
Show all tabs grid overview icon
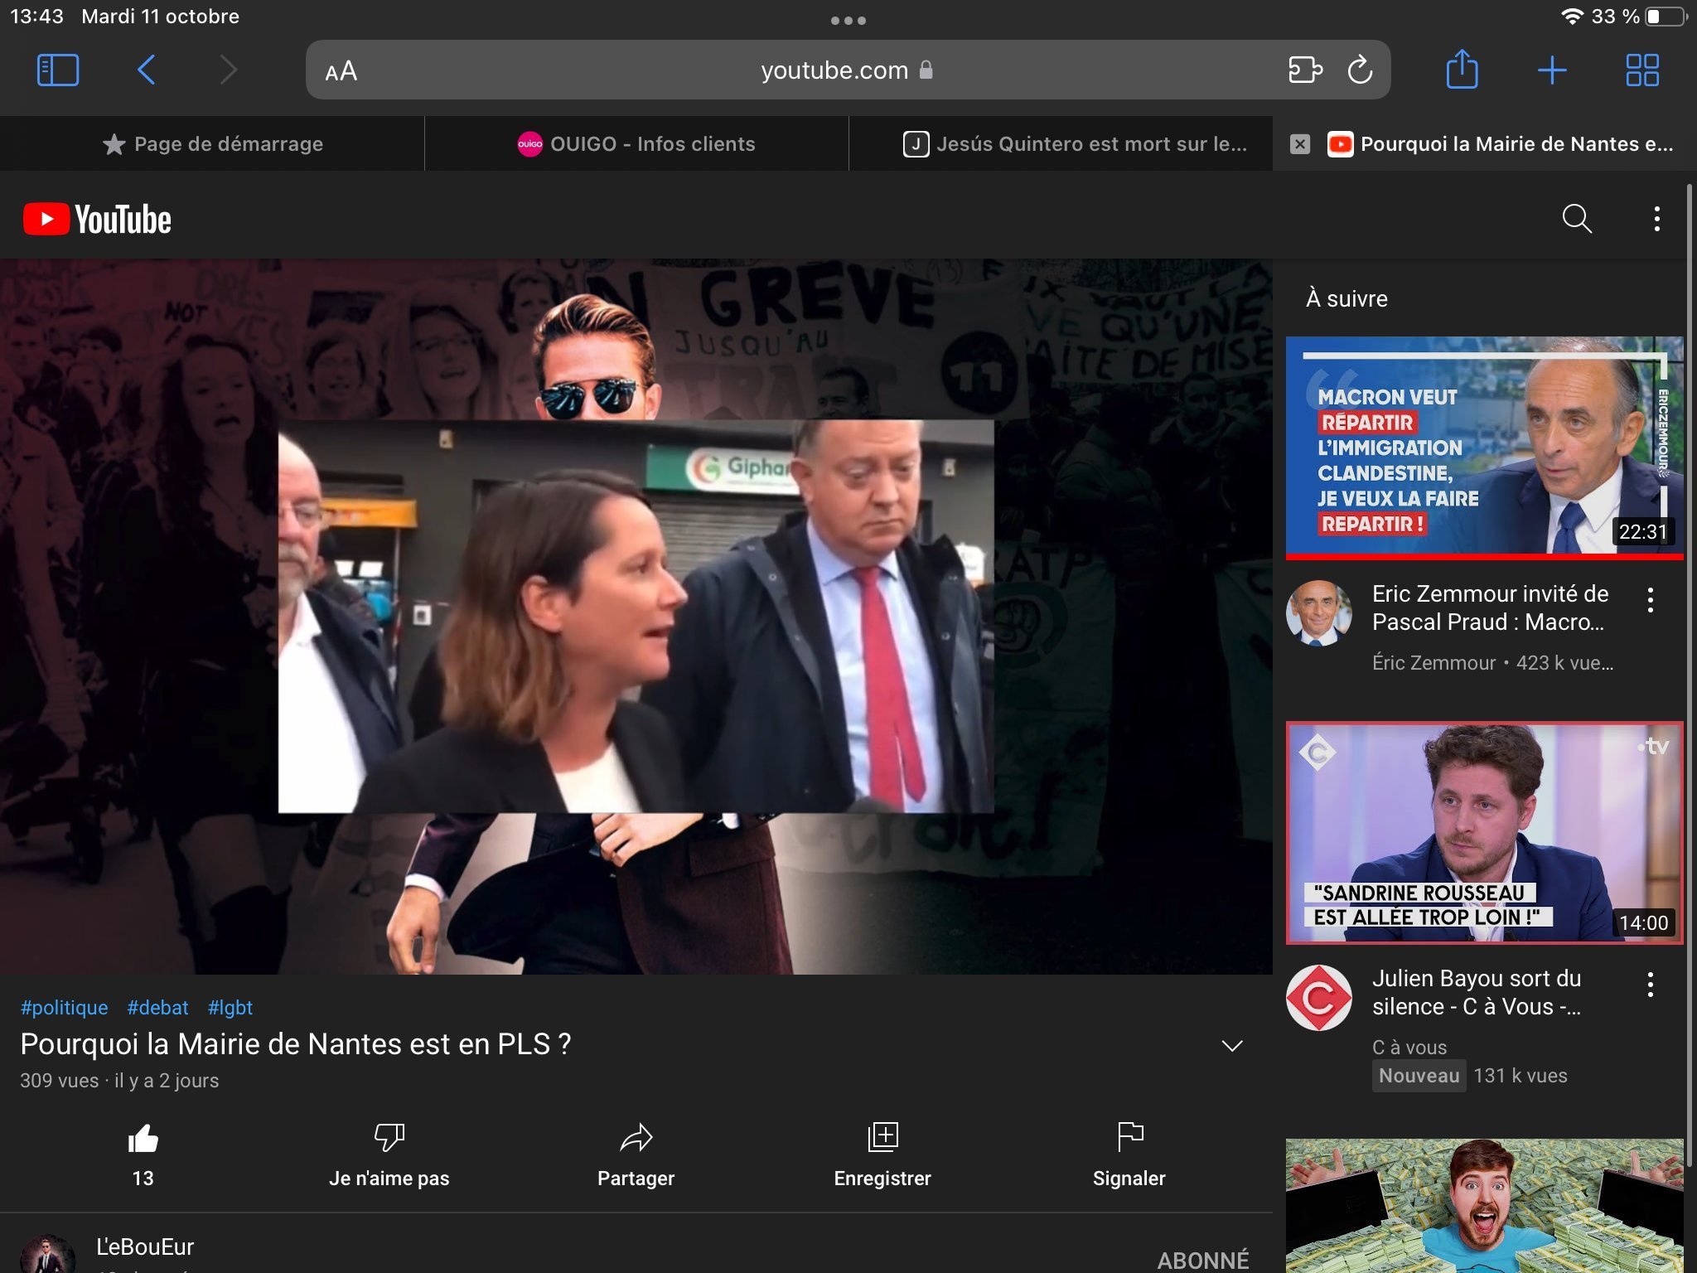pos(1641,70)
